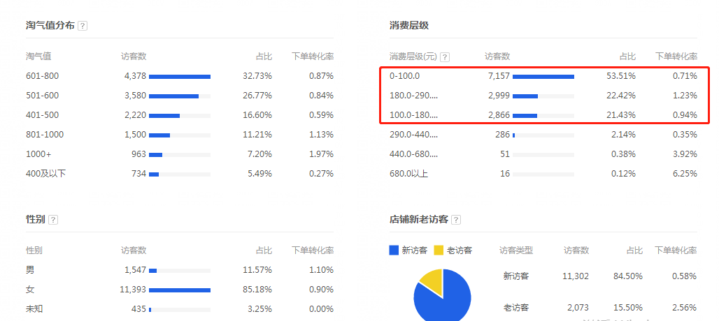This screenshot has height=321, width=719.
Task: Click the 85.18% share value
Action: (x=257, y=290)
